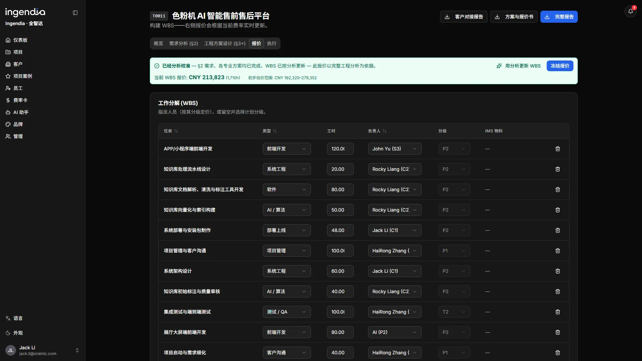The image size is (642, 361).
Task: Click the T0011 project ID badge
Action: (159, 16)
